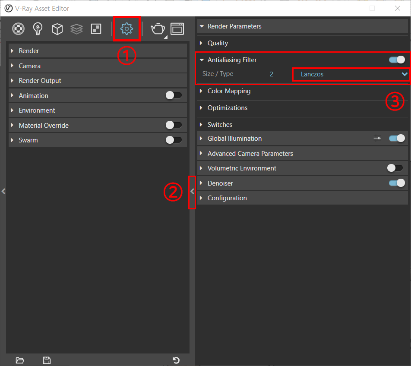The image size is (411, 366).
Task: Expand the Environment section
Action: pos(98,110)
